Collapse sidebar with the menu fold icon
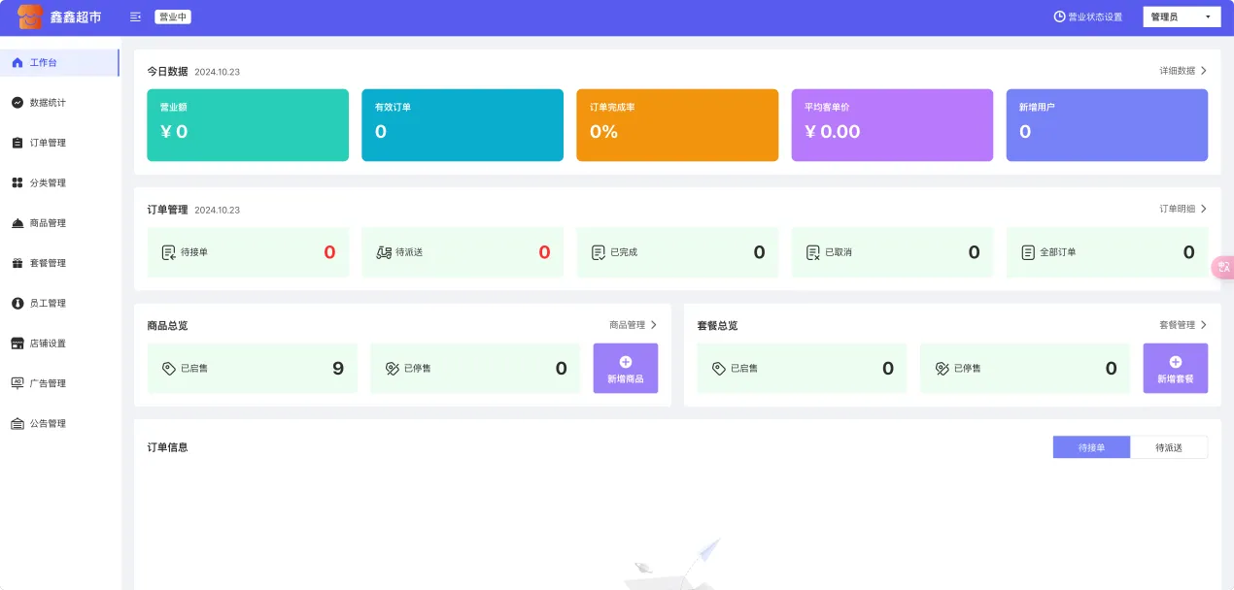The height and width of the screenshot is (590, 1234). pos(135,16)
